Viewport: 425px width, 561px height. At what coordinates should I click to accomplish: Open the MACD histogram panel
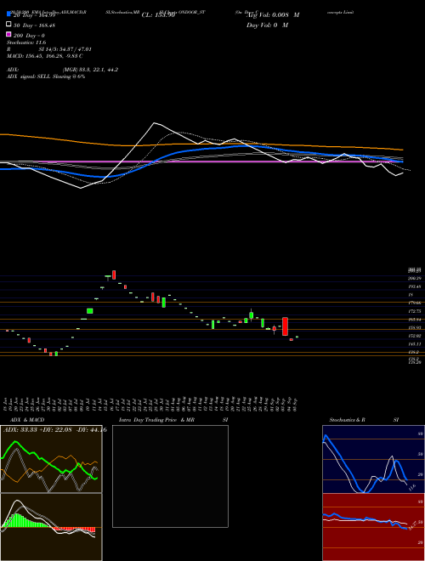point(51,527)
